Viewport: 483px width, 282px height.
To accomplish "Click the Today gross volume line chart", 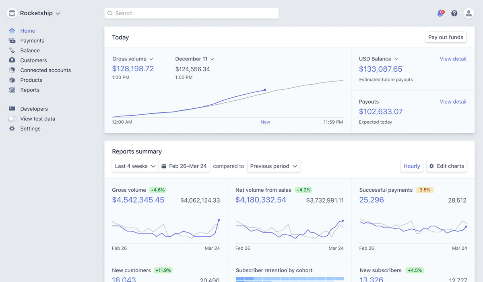I will (228, 99).
